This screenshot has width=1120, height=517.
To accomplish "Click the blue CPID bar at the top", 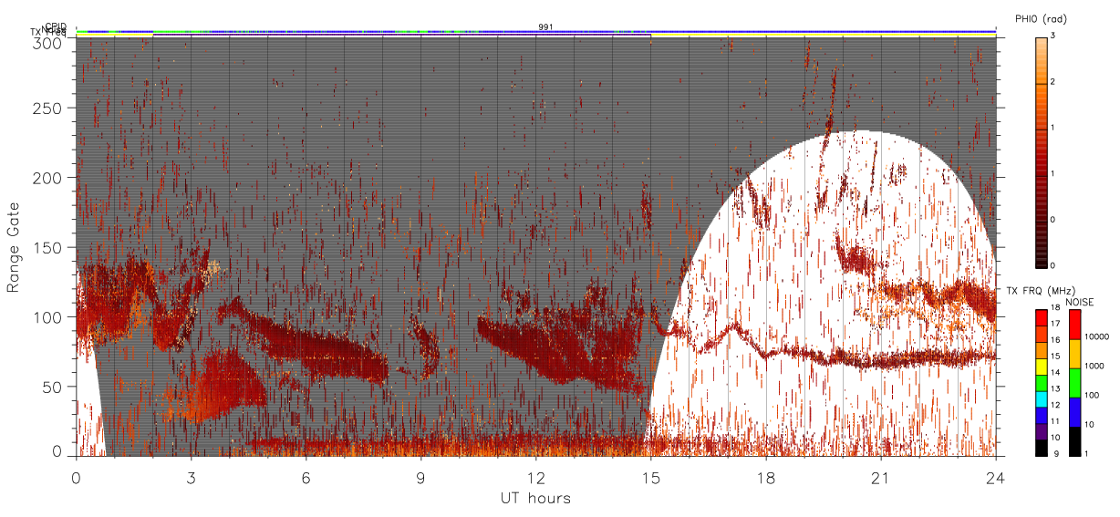I will click(x=536, y=31).
